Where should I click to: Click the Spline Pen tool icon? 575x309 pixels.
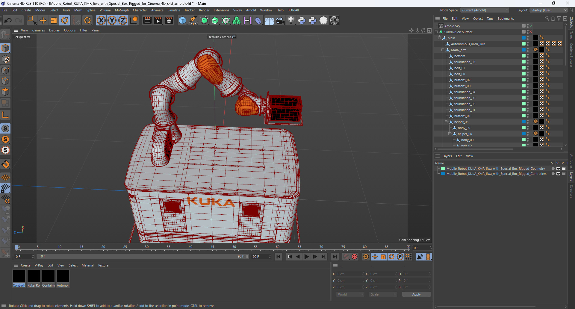193,20
